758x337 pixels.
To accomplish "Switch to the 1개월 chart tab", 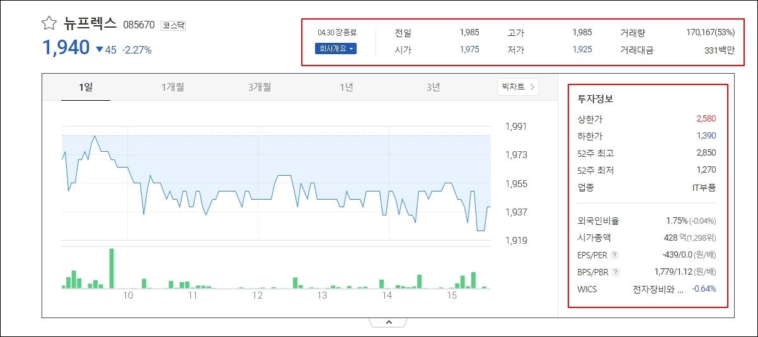I will (x=173, y=87).
